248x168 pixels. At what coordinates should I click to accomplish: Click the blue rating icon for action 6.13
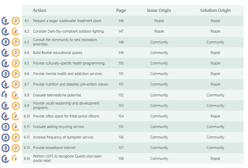(x=5, y=148)
